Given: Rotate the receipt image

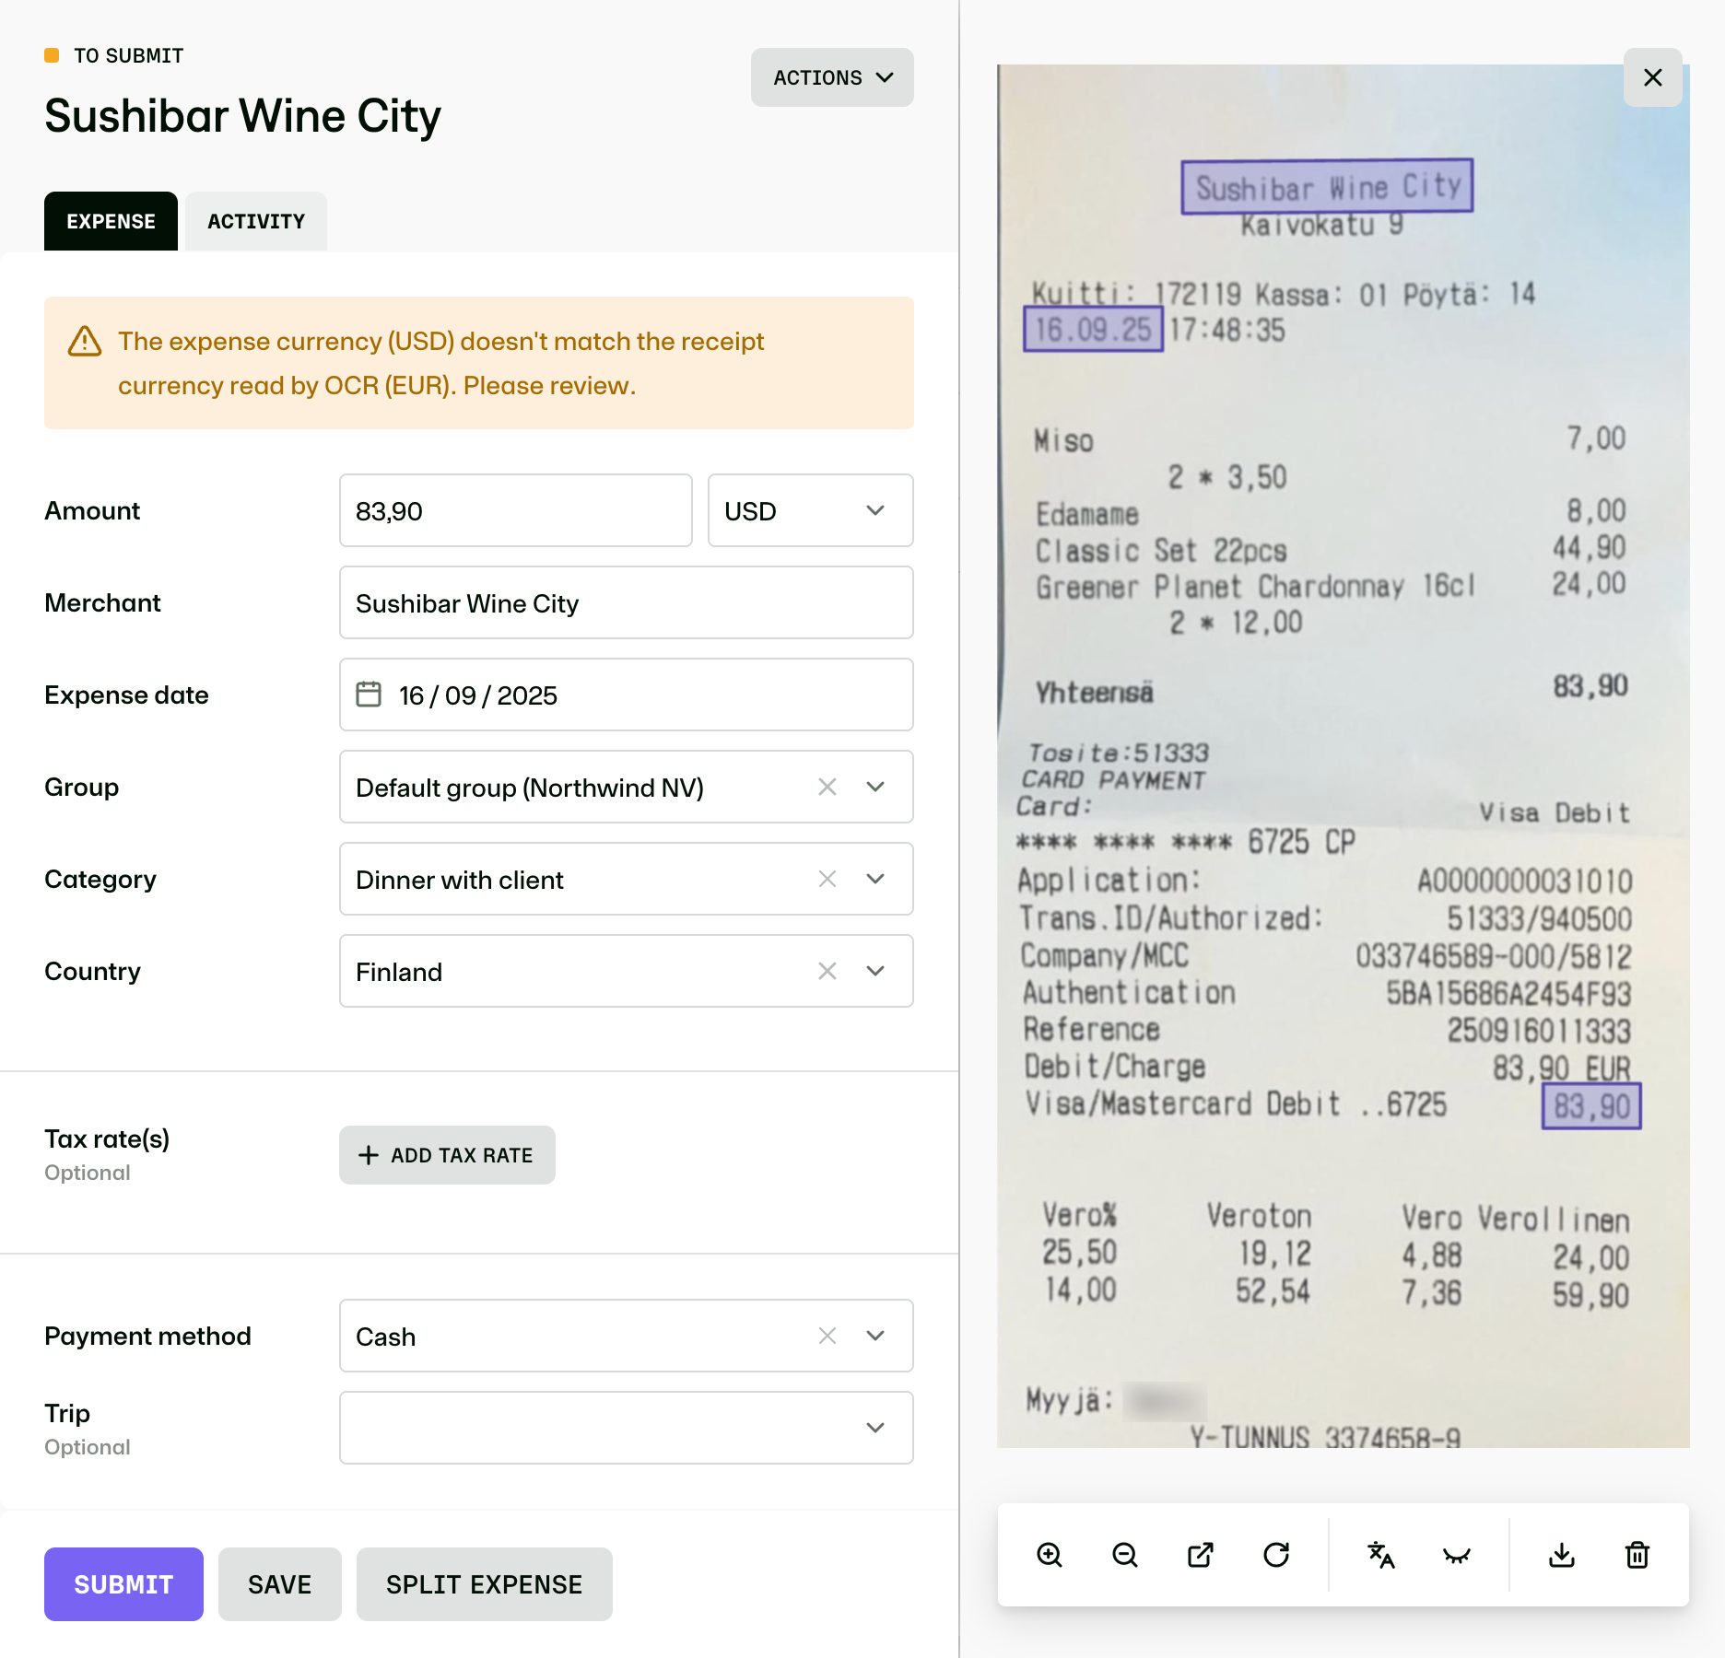Looking at the screenshot, I should [x=1276, y=1555].
